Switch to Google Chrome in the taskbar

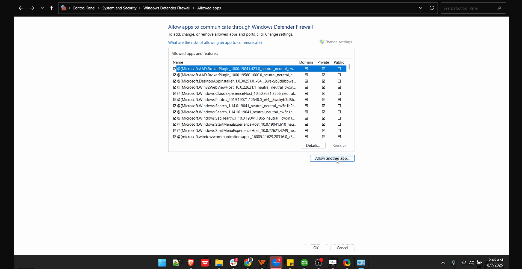tap(248, 262)
